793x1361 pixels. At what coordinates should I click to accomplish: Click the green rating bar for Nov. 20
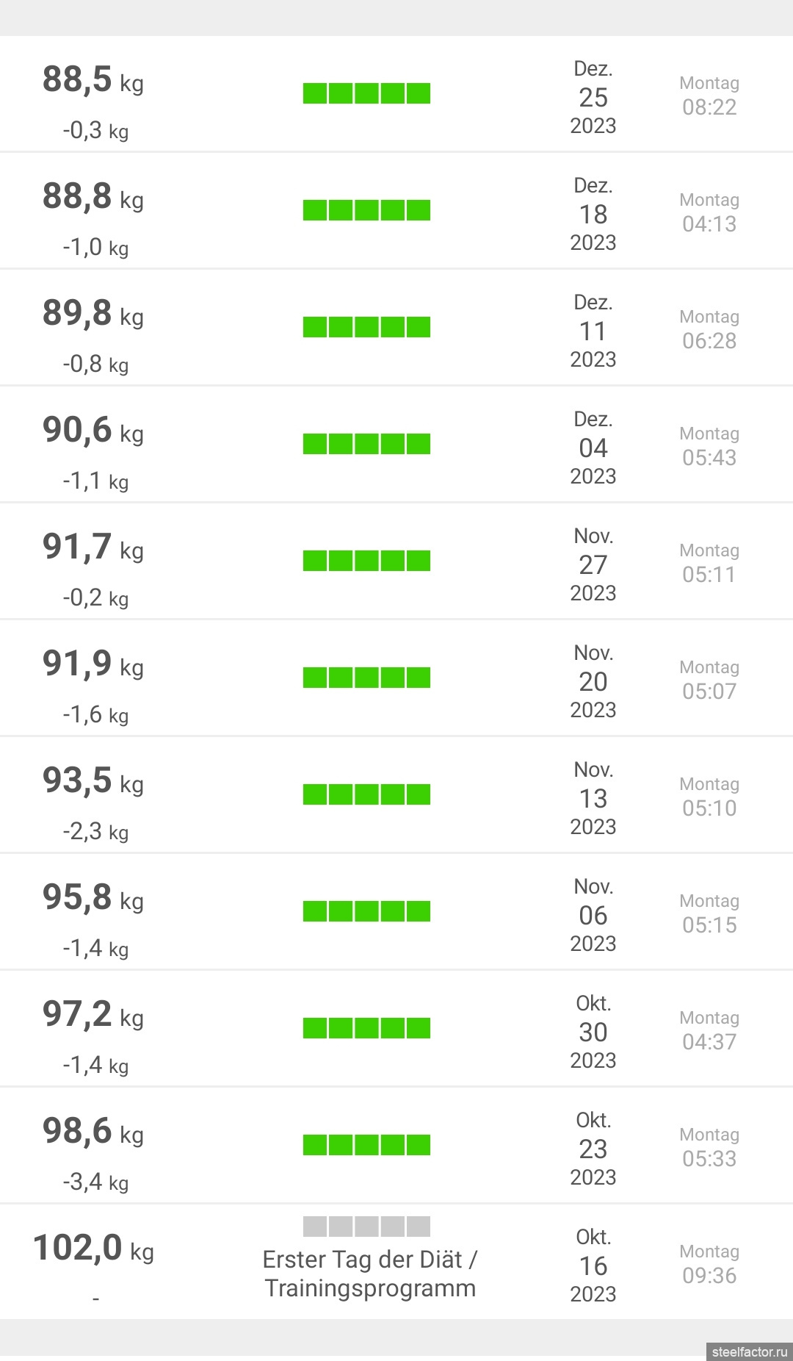tap(366, 678)
